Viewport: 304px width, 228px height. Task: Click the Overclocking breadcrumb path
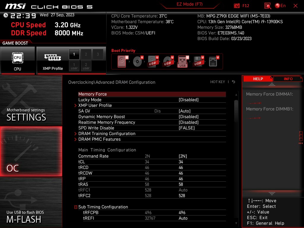(x=112, y=82)
